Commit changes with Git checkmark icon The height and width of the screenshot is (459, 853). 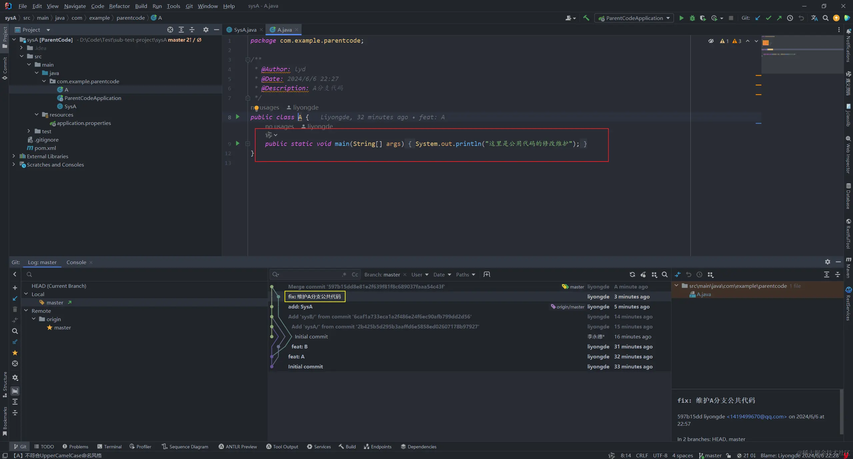(768, 18)
